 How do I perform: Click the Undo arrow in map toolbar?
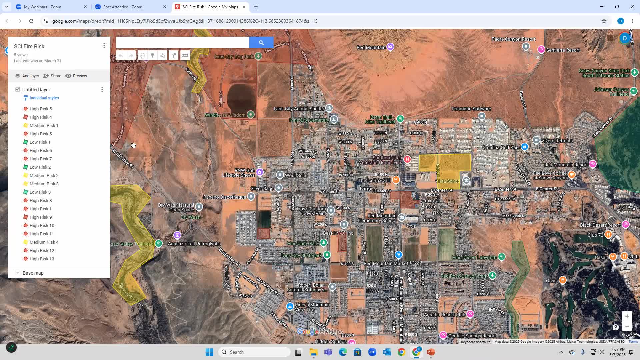121,56
